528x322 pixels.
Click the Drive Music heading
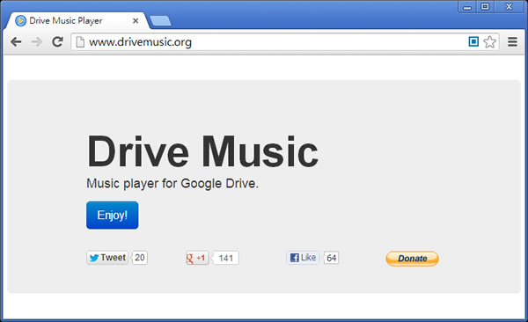(x=202, y=151)
